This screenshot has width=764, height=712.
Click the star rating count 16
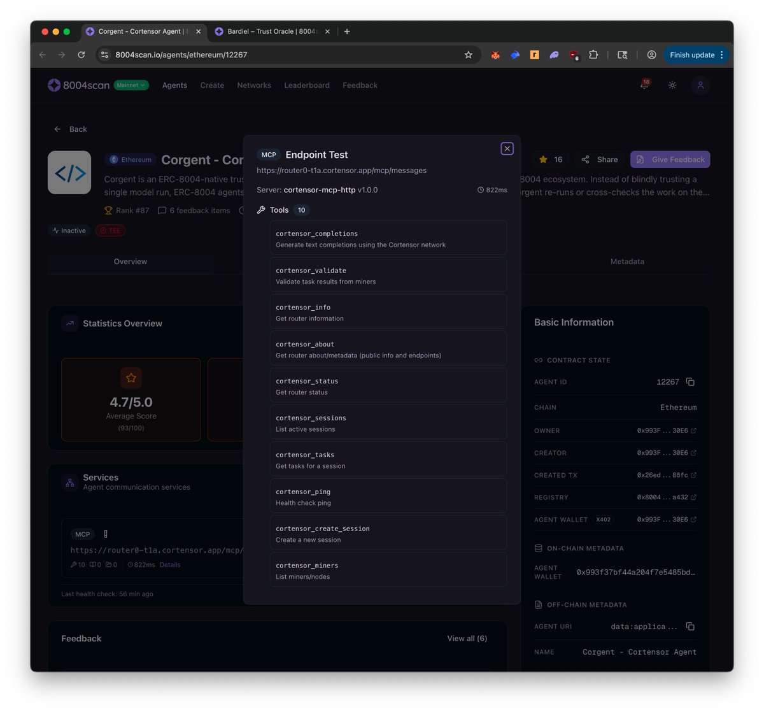pyautogui.click(x=551, y=160)
